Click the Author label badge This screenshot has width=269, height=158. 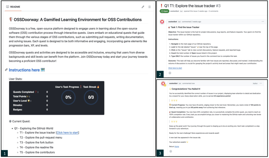click(255, 83)
